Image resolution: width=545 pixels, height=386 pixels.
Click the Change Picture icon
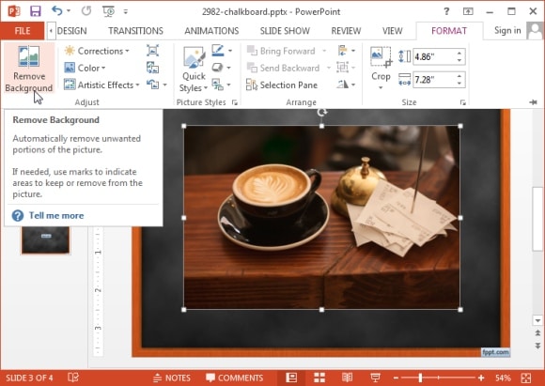pyautogui.click(x=152, y=68)
